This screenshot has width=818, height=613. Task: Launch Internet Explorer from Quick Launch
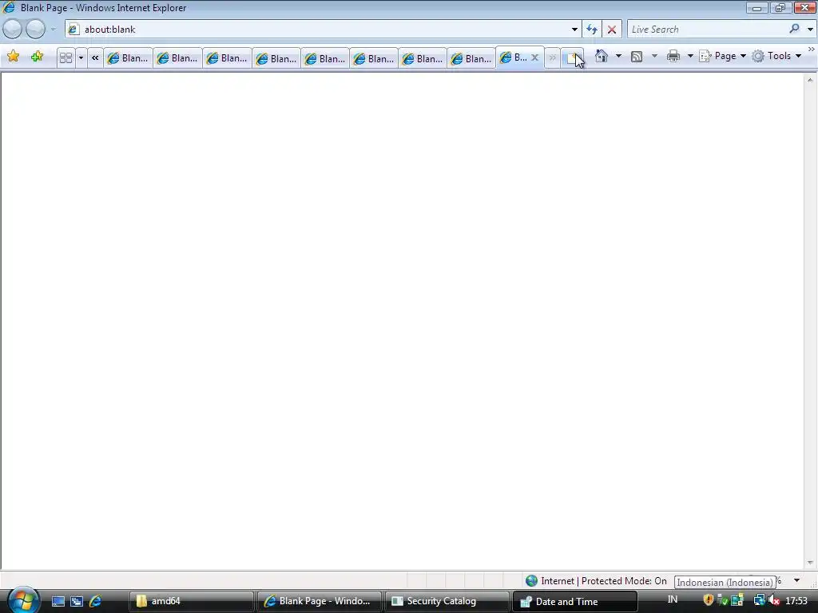96,601
